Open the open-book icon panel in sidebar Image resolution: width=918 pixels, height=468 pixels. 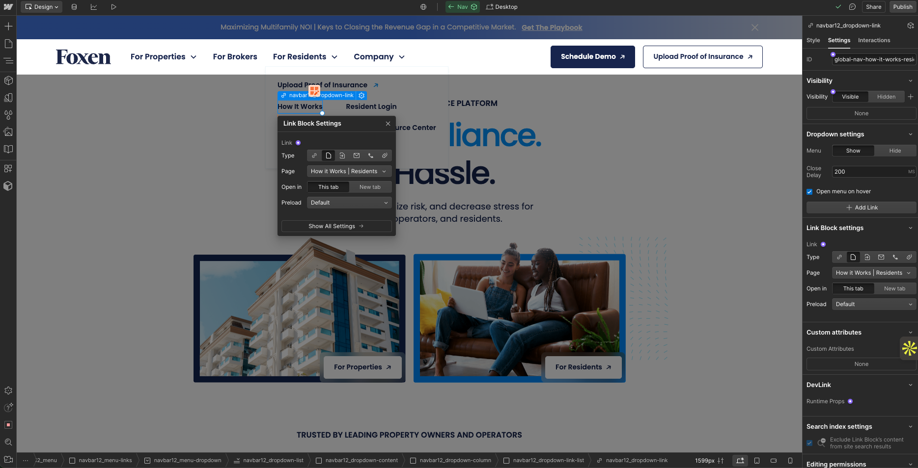pos(8,149)
